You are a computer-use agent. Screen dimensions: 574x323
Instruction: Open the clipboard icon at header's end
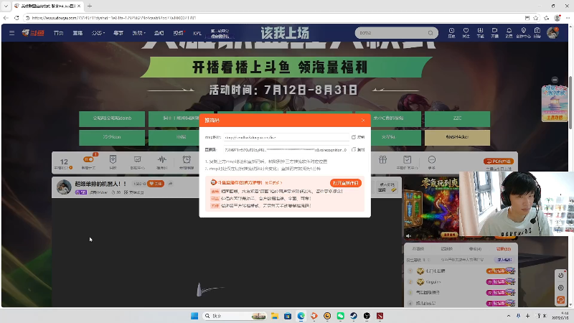point(537,32)
